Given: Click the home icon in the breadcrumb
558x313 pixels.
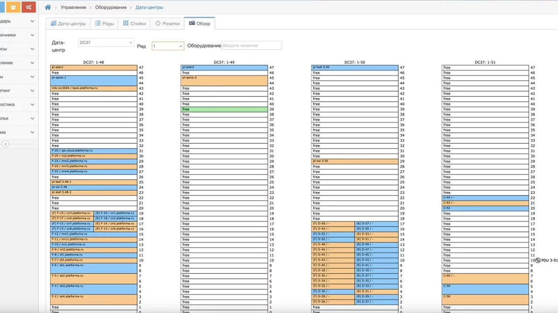Looking at the screenshot, I should (x=48, y=7).
